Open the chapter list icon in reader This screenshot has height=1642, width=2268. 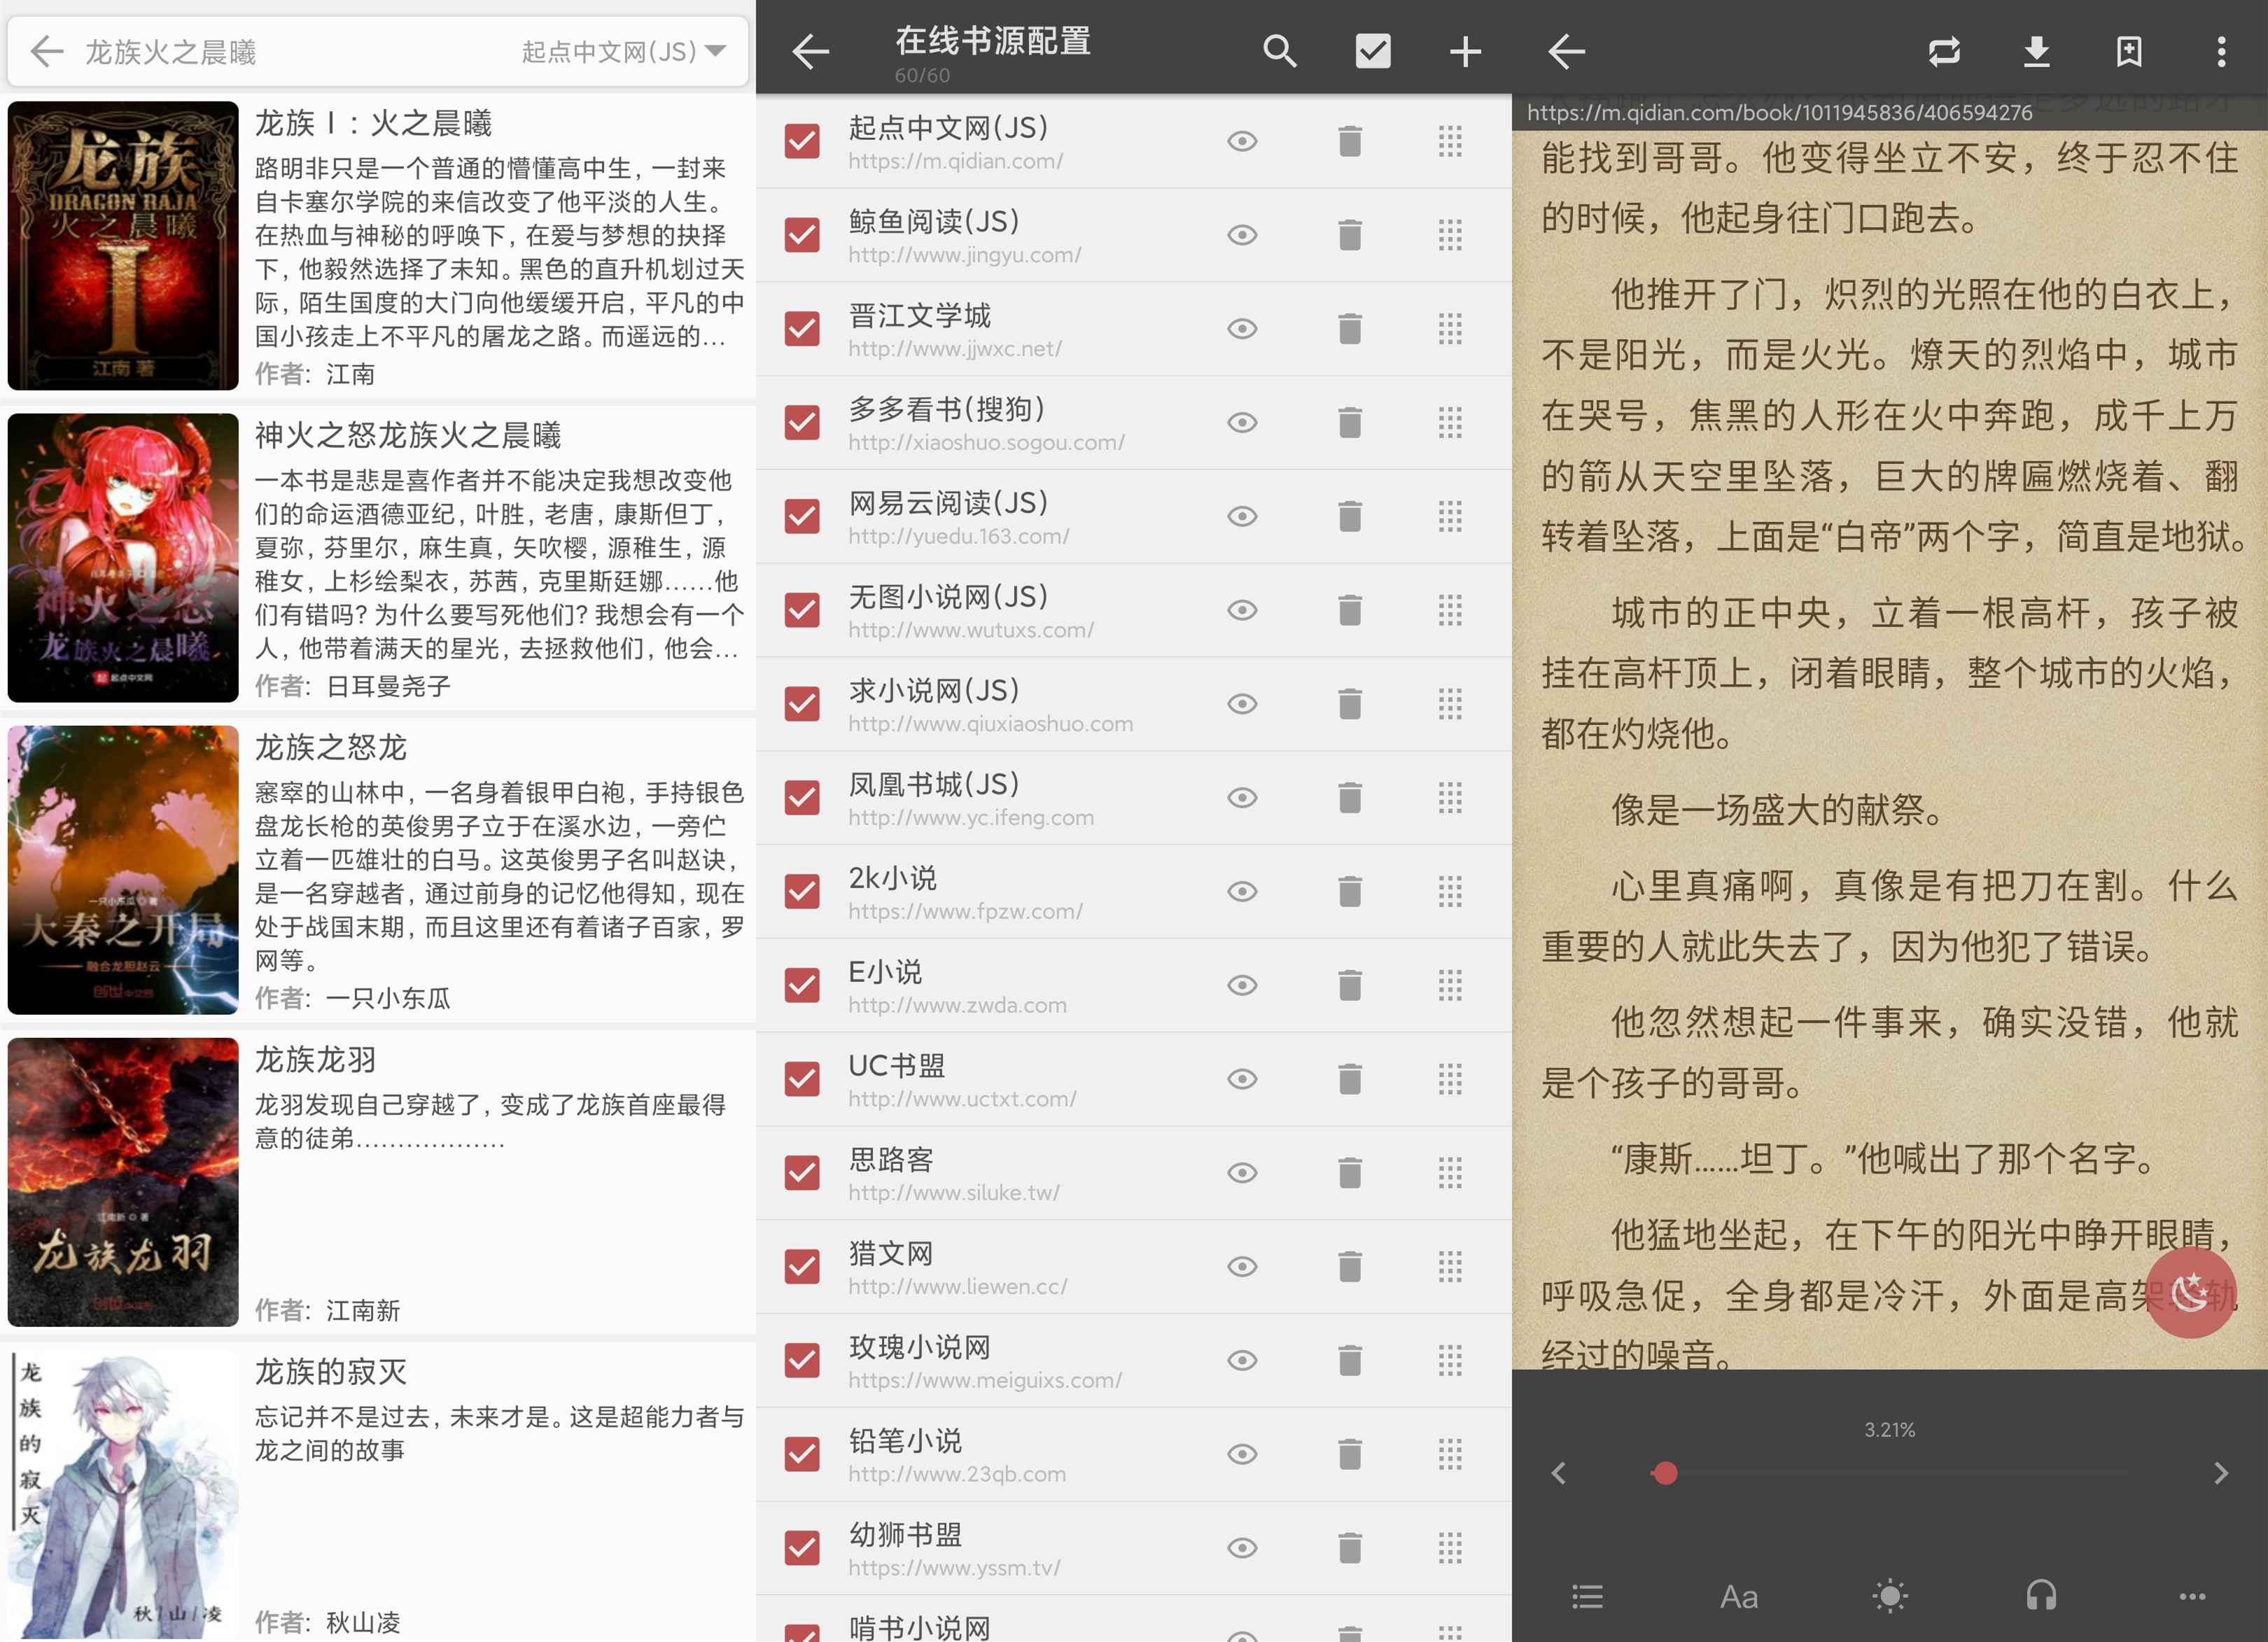(1587, 1596)
